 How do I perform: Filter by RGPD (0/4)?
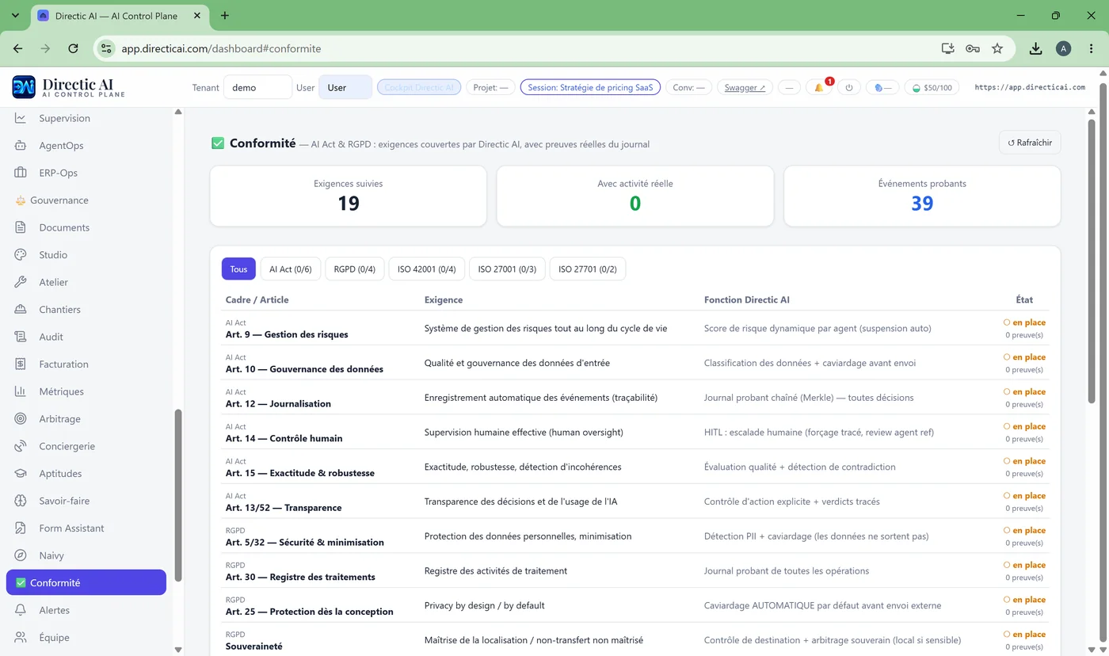(355, 269)
